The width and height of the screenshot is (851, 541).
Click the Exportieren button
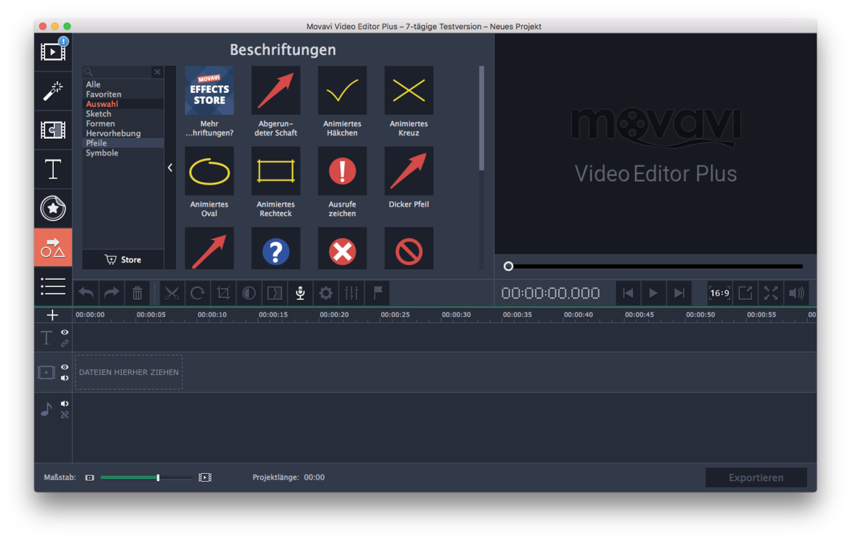[756, 477]
